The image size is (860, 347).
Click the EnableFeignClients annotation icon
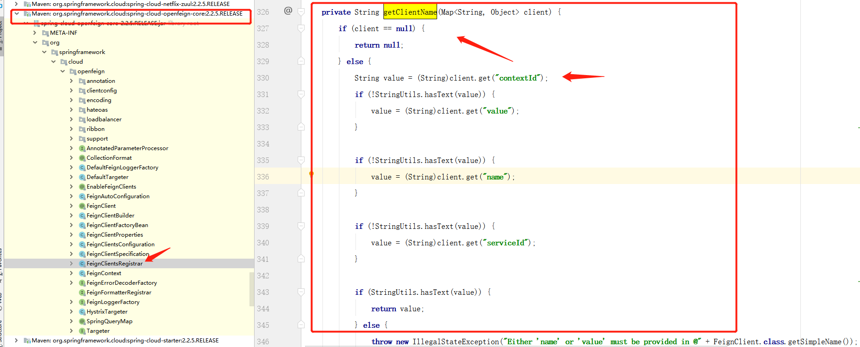point(82,187)
